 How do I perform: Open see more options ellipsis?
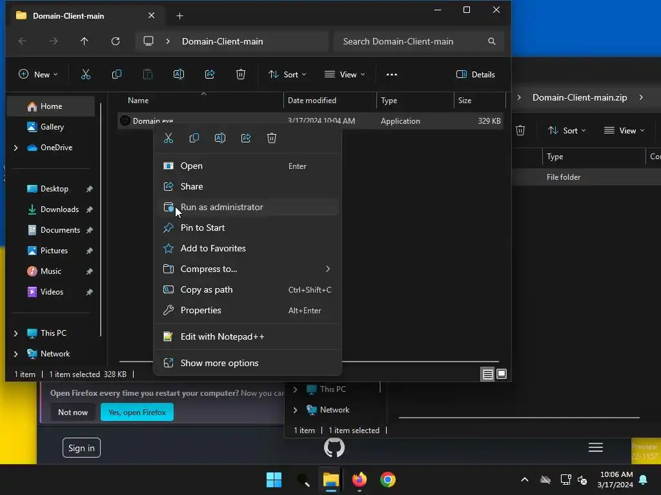coord(392,75)
